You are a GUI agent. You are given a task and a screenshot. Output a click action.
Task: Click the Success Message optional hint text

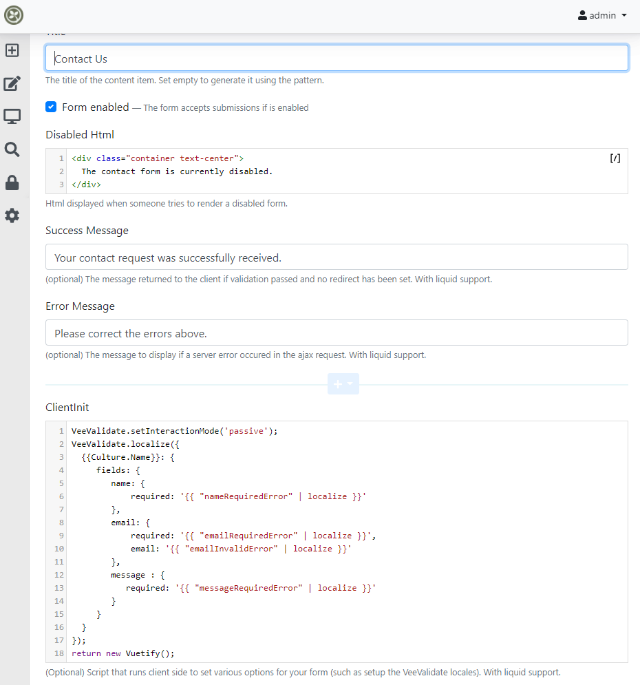[269, 279]
